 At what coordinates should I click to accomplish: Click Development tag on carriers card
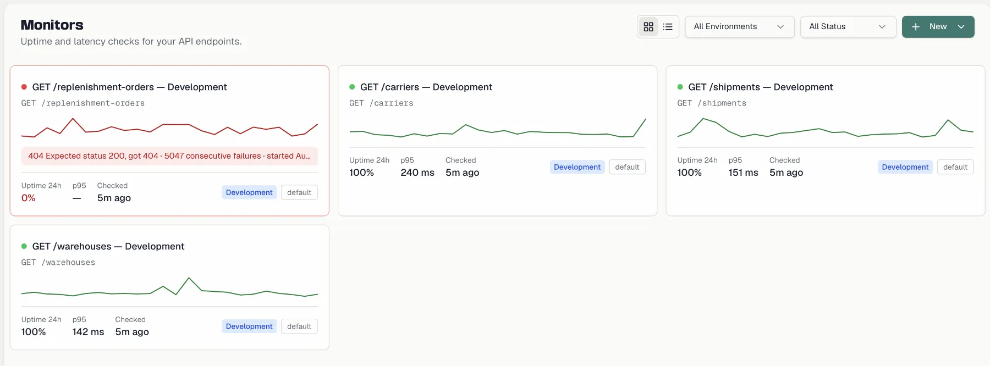point(577,167)
